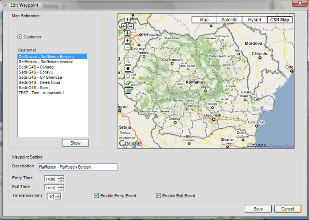309x220 pixels.
Task: Select Raiffeisen - Raiffeisen Berceni customer
Action: (53, 57)
